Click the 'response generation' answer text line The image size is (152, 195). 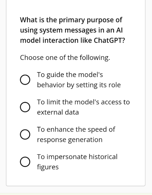click(70, 140)
